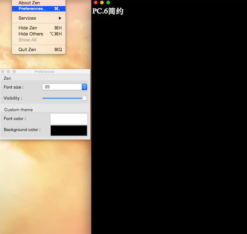
Task: Zoom the Preferences window
Action: click(x=14, y=72)
